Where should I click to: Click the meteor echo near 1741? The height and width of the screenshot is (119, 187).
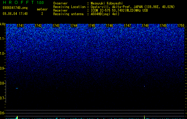pos(17,88)
